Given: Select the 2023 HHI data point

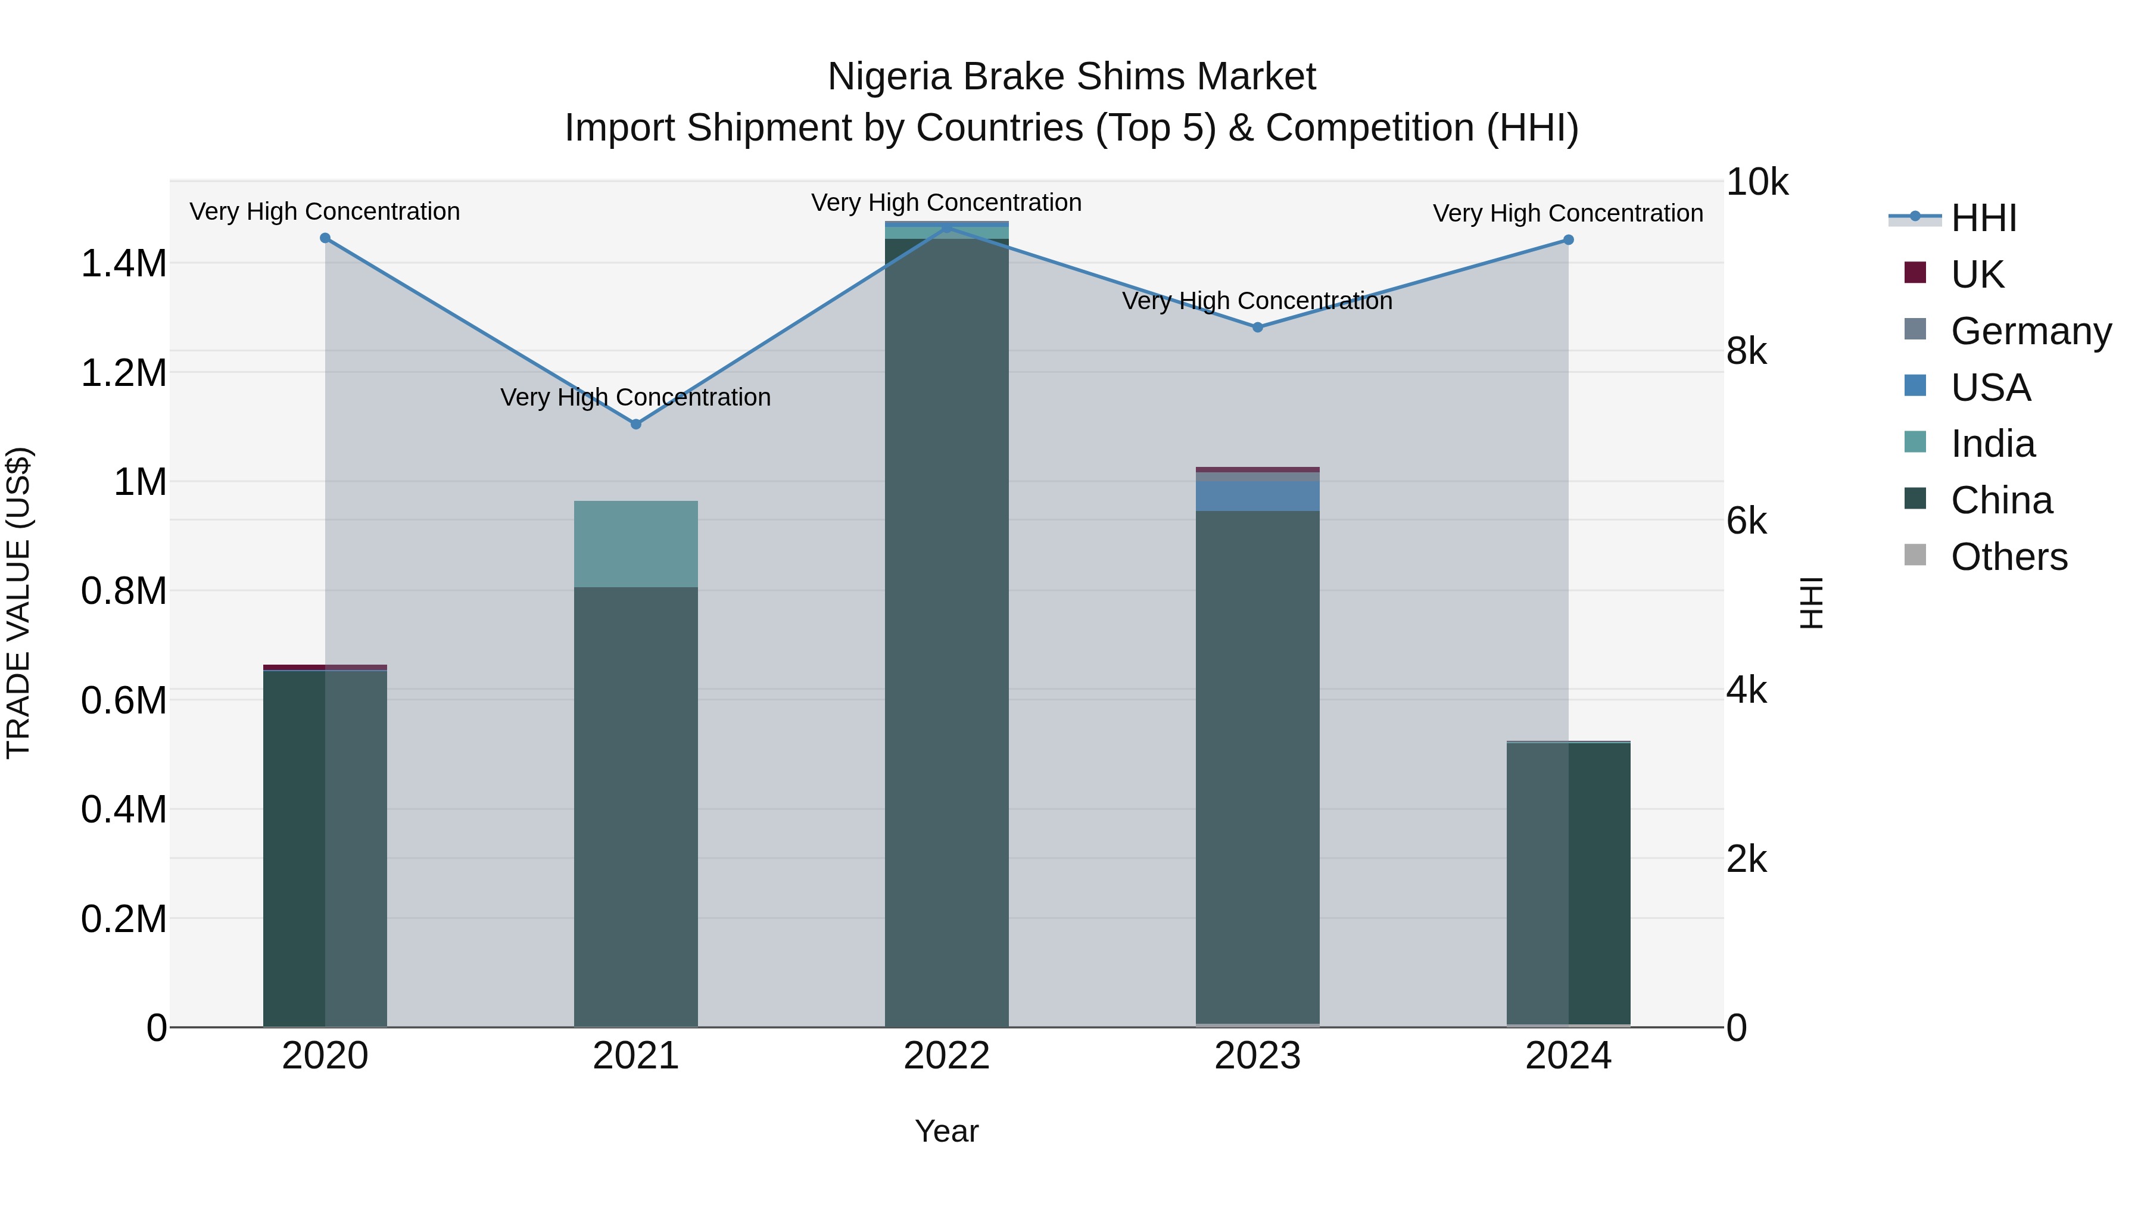Looking at the screenshot, I should pyautogui.click(x=1258, y=327).
